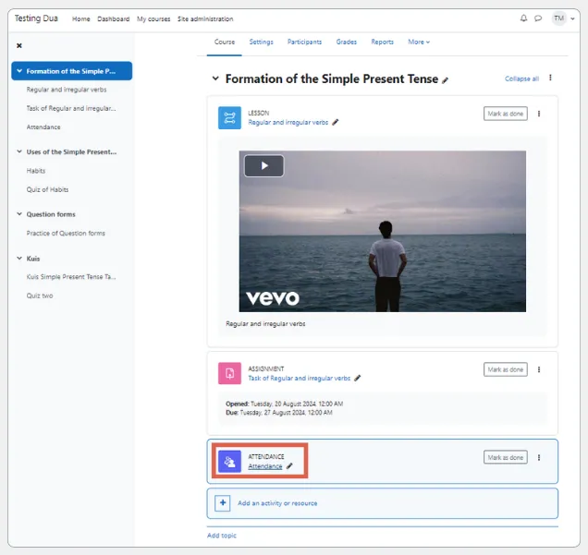
Task: Select Habits in the course index
Action: click(36, 171)
